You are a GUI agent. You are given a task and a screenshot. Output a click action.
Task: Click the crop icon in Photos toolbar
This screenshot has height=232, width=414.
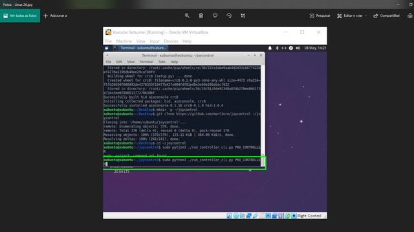(x=243, y=15)
